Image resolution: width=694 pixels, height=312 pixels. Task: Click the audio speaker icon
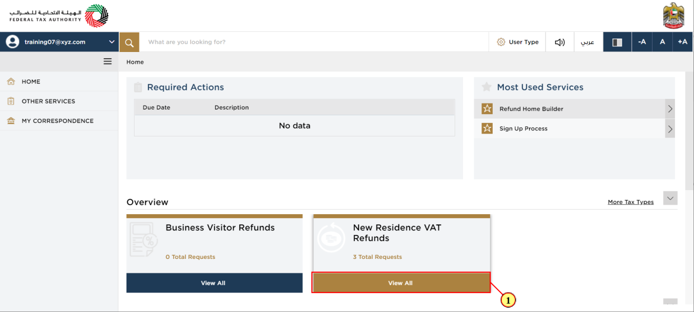(559, 42)
